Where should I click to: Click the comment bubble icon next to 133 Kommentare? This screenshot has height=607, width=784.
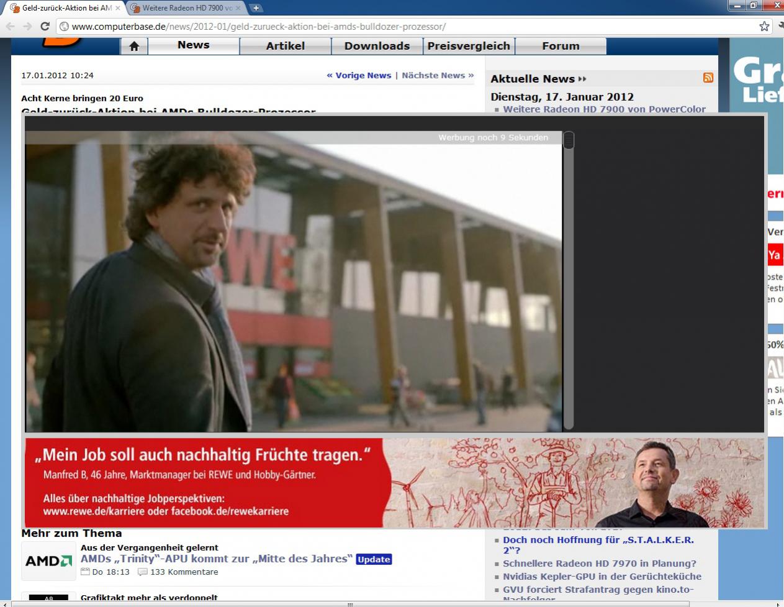[x=142, y=572]
